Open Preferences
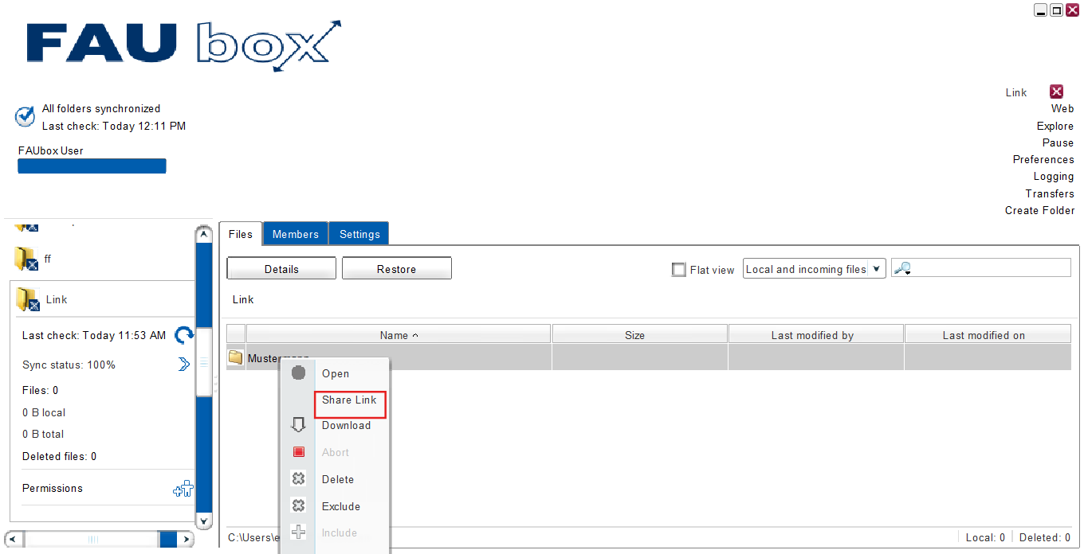 pyautogui.click(x=1043, y=159)
